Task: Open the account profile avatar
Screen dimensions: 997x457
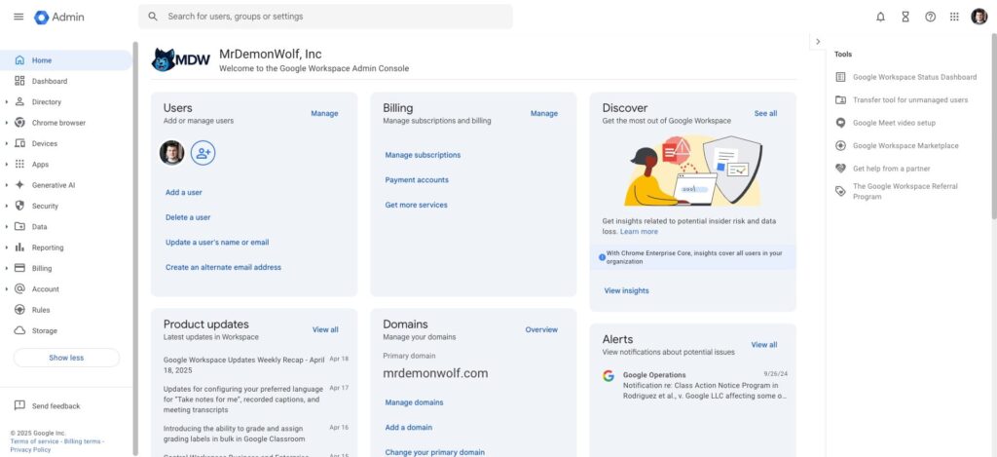Action: tap(979, 18)
